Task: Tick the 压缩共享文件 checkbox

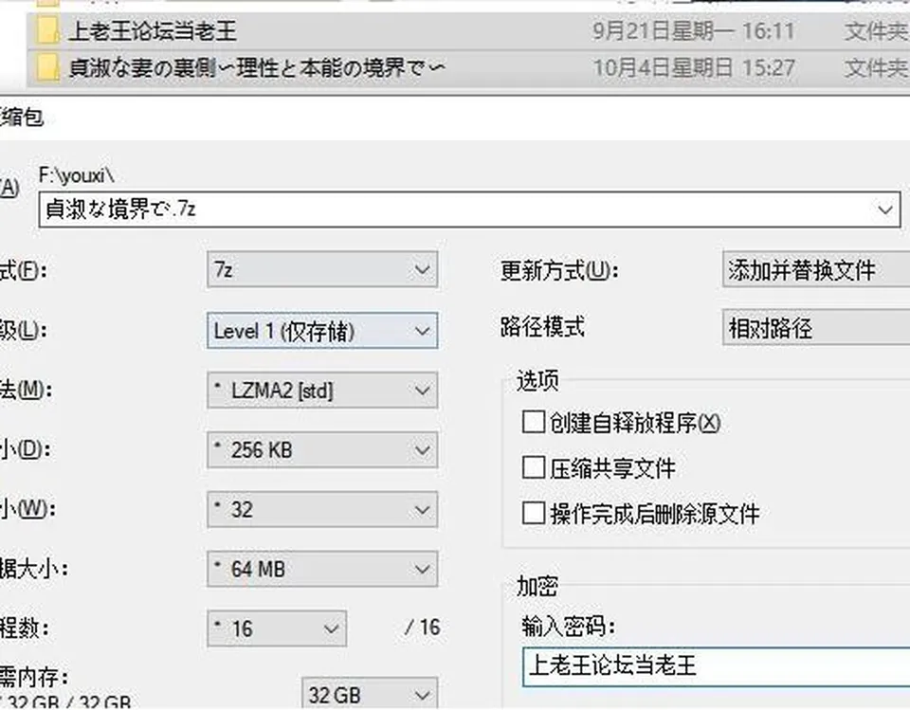Action: pos(534,467)
